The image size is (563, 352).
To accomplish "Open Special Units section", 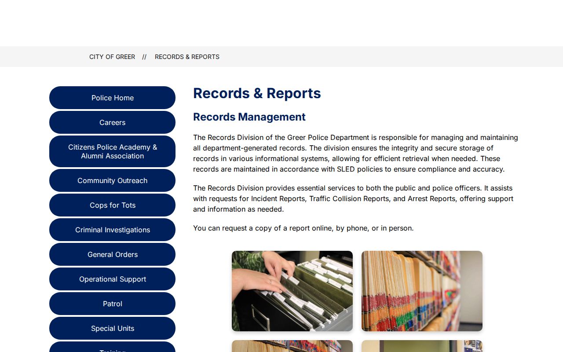I will [x=112, y=328].
